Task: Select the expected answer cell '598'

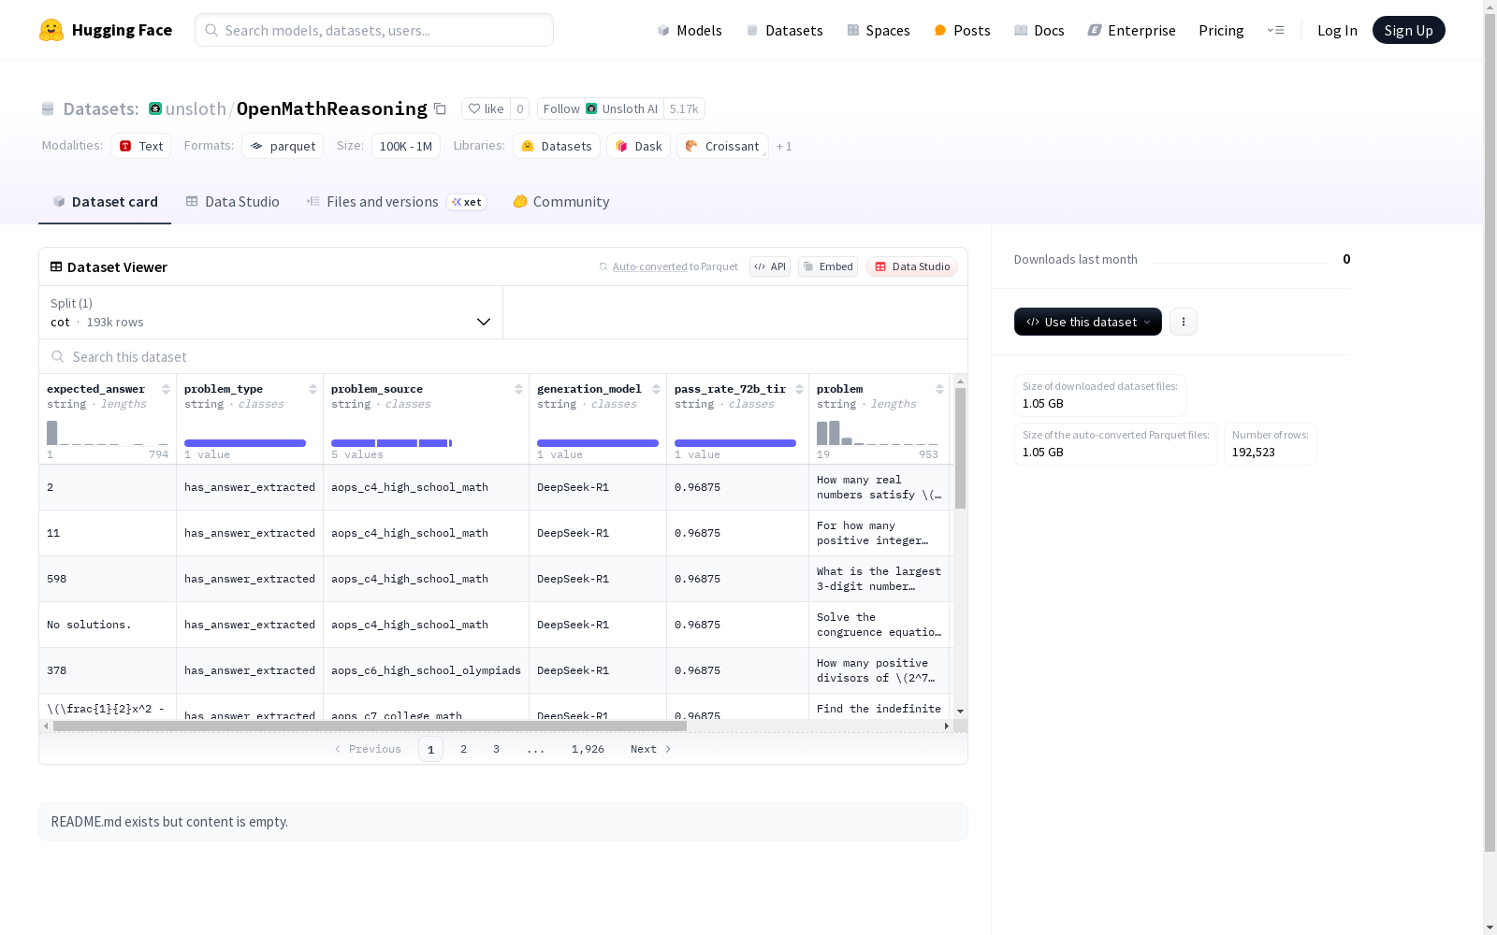Action: click(x=108, y=579)
